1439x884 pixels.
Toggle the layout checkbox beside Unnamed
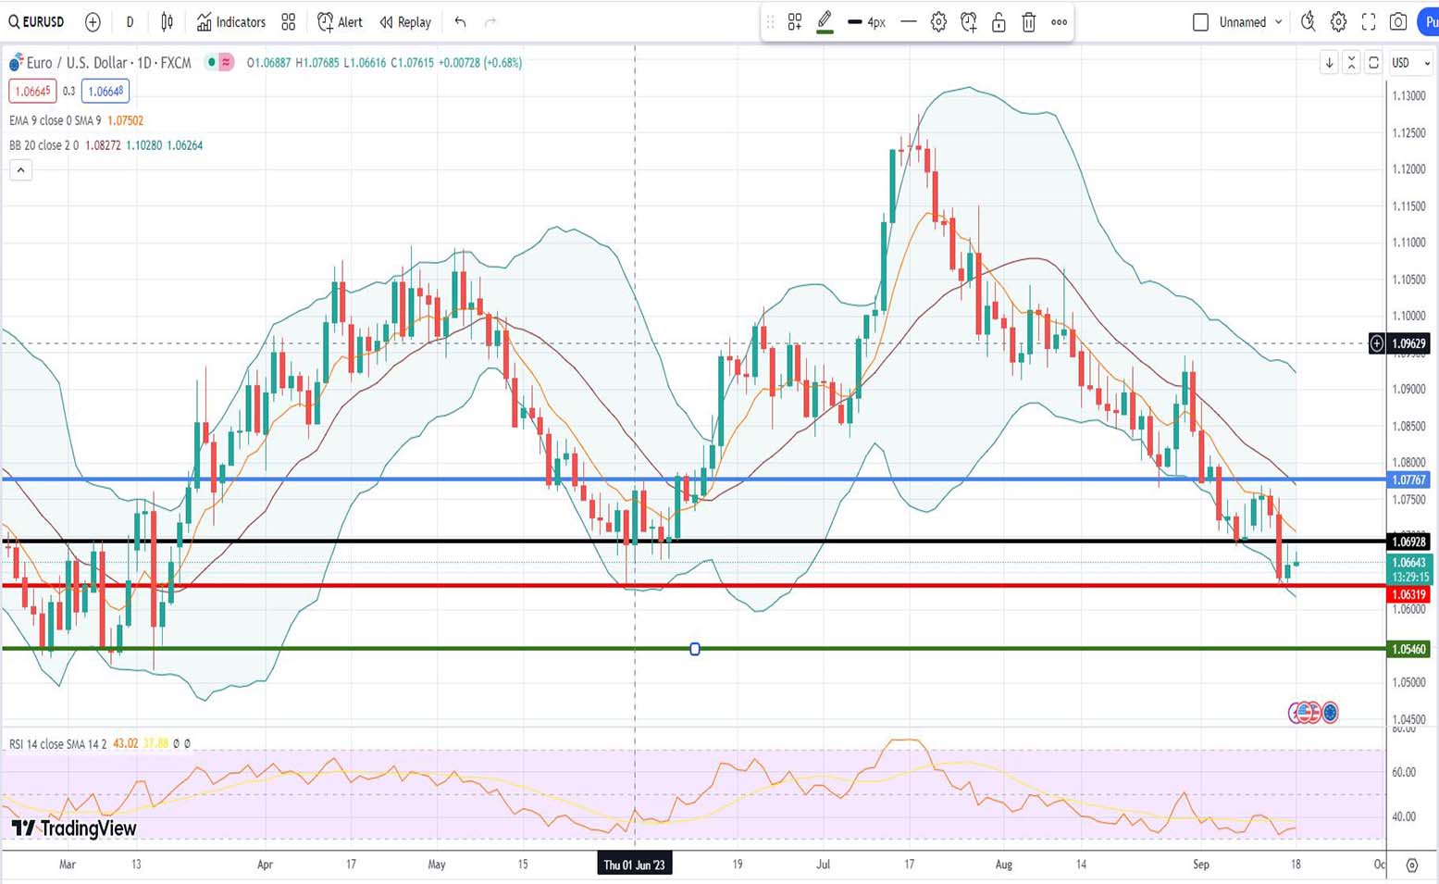click(1200, 22)
